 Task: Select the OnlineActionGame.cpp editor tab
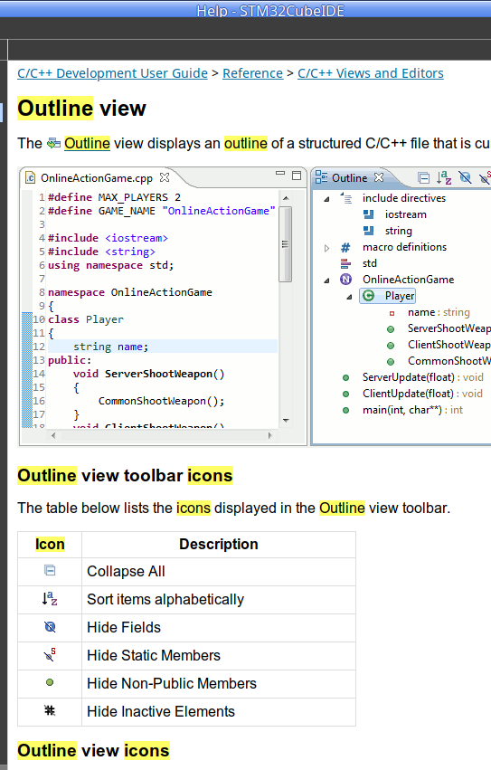tap(97, 177)
